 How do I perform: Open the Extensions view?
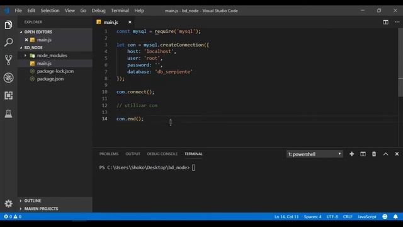(x=8, y=95)
